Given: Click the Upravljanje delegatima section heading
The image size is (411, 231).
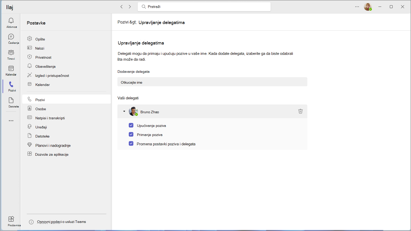Looking at the screenshot, I should point(141,43).
